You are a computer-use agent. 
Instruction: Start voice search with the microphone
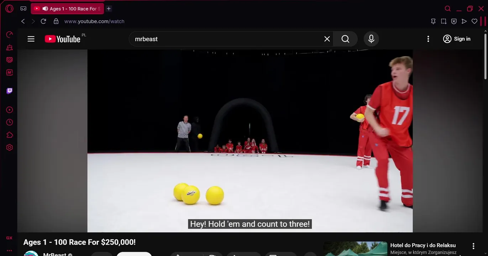371,39
